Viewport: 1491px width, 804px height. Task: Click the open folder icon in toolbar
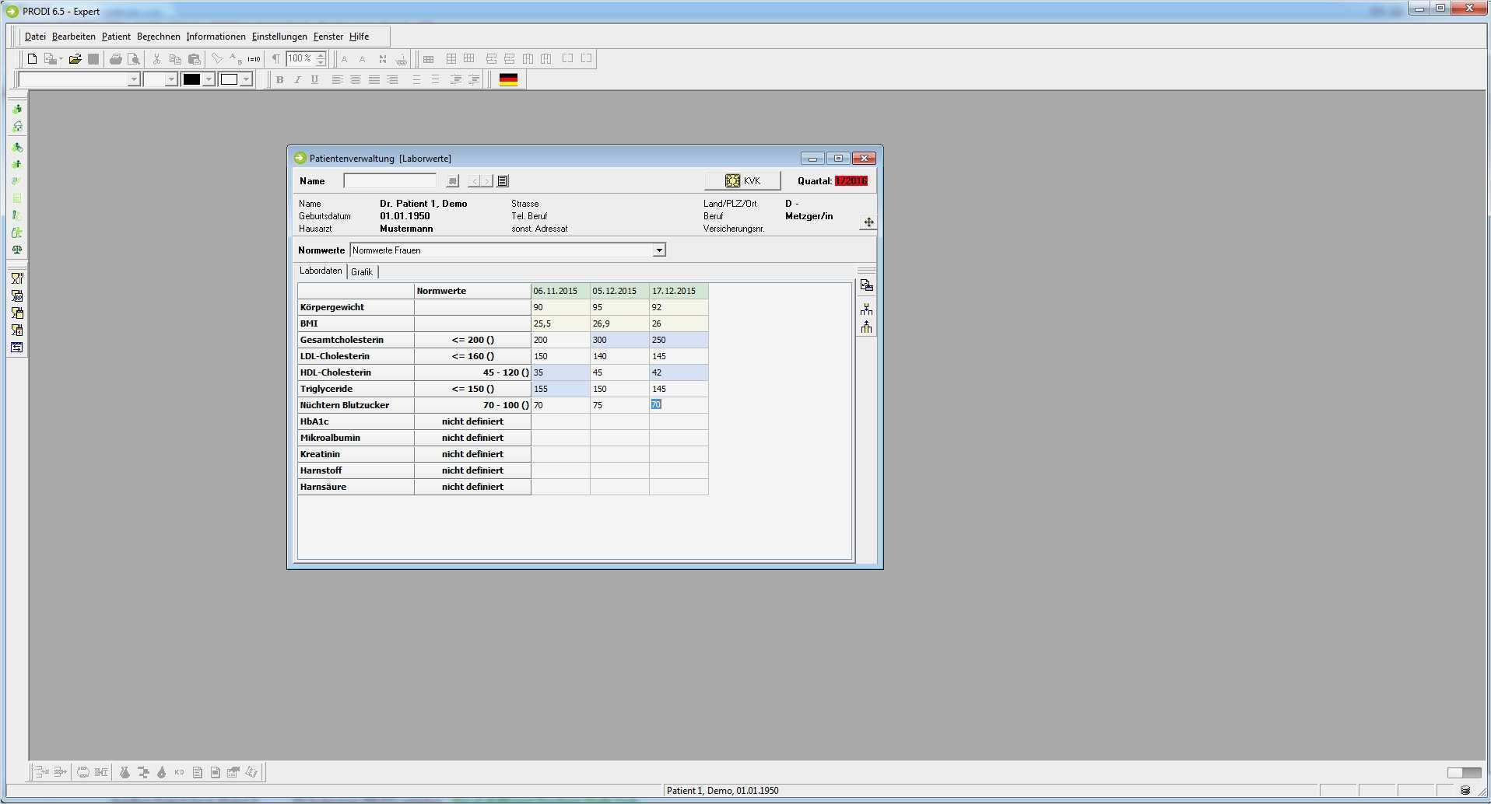(75, 59)
